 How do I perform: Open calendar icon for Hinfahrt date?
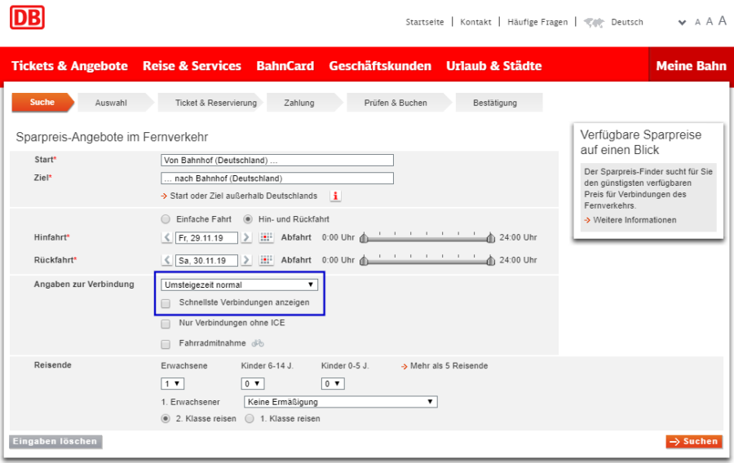coord(266,237)
